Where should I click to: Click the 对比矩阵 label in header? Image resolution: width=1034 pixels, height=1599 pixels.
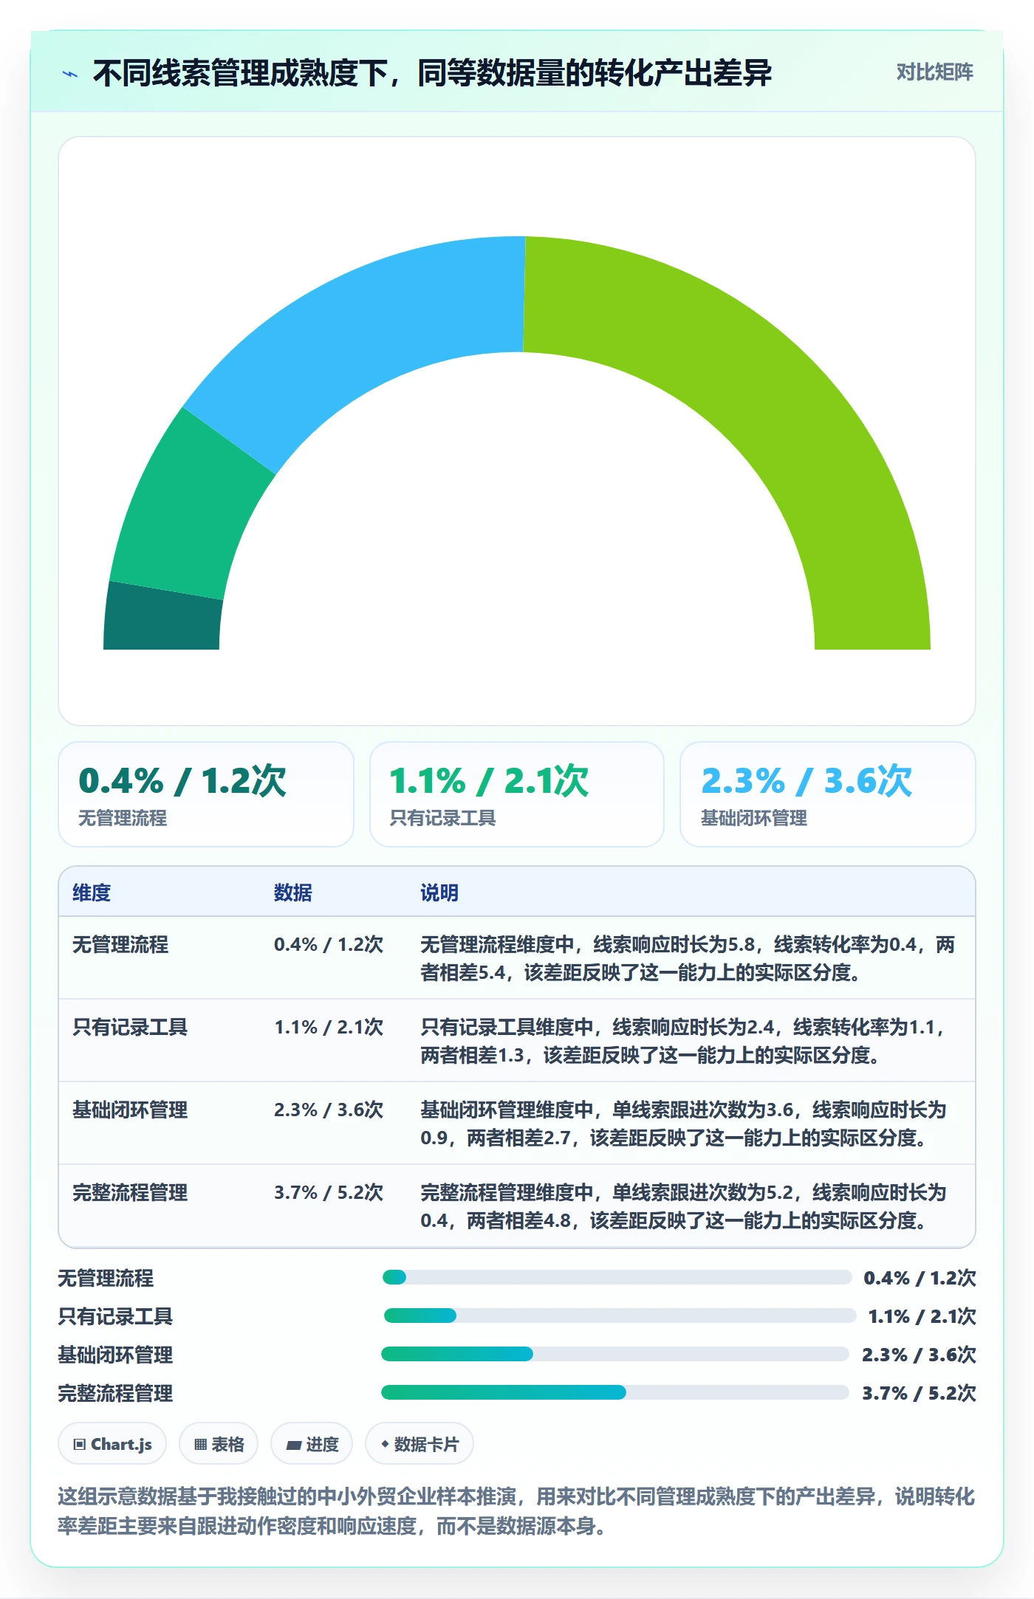point(934,72)
